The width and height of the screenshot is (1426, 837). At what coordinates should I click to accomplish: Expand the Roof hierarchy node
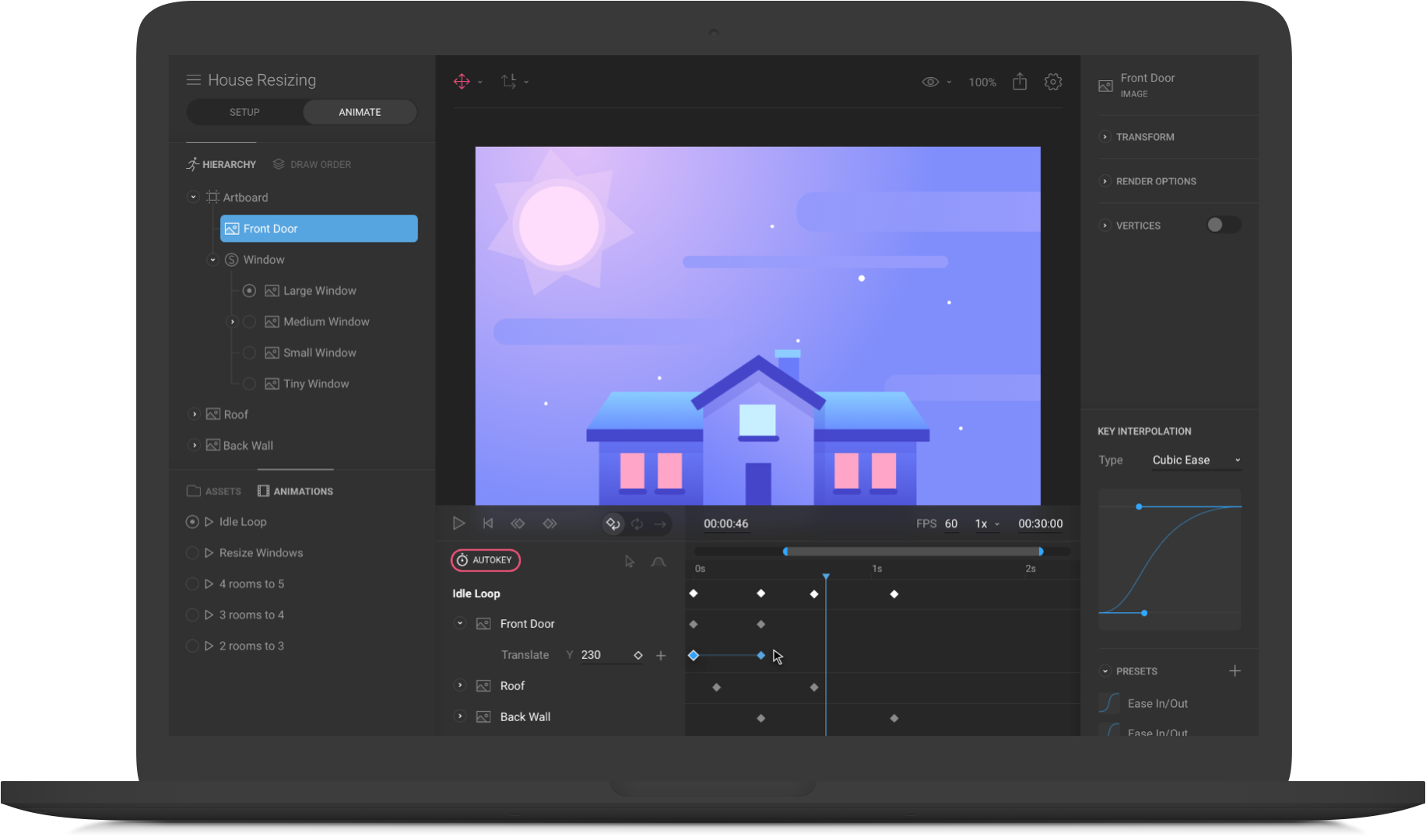click(x=195, y=415)
